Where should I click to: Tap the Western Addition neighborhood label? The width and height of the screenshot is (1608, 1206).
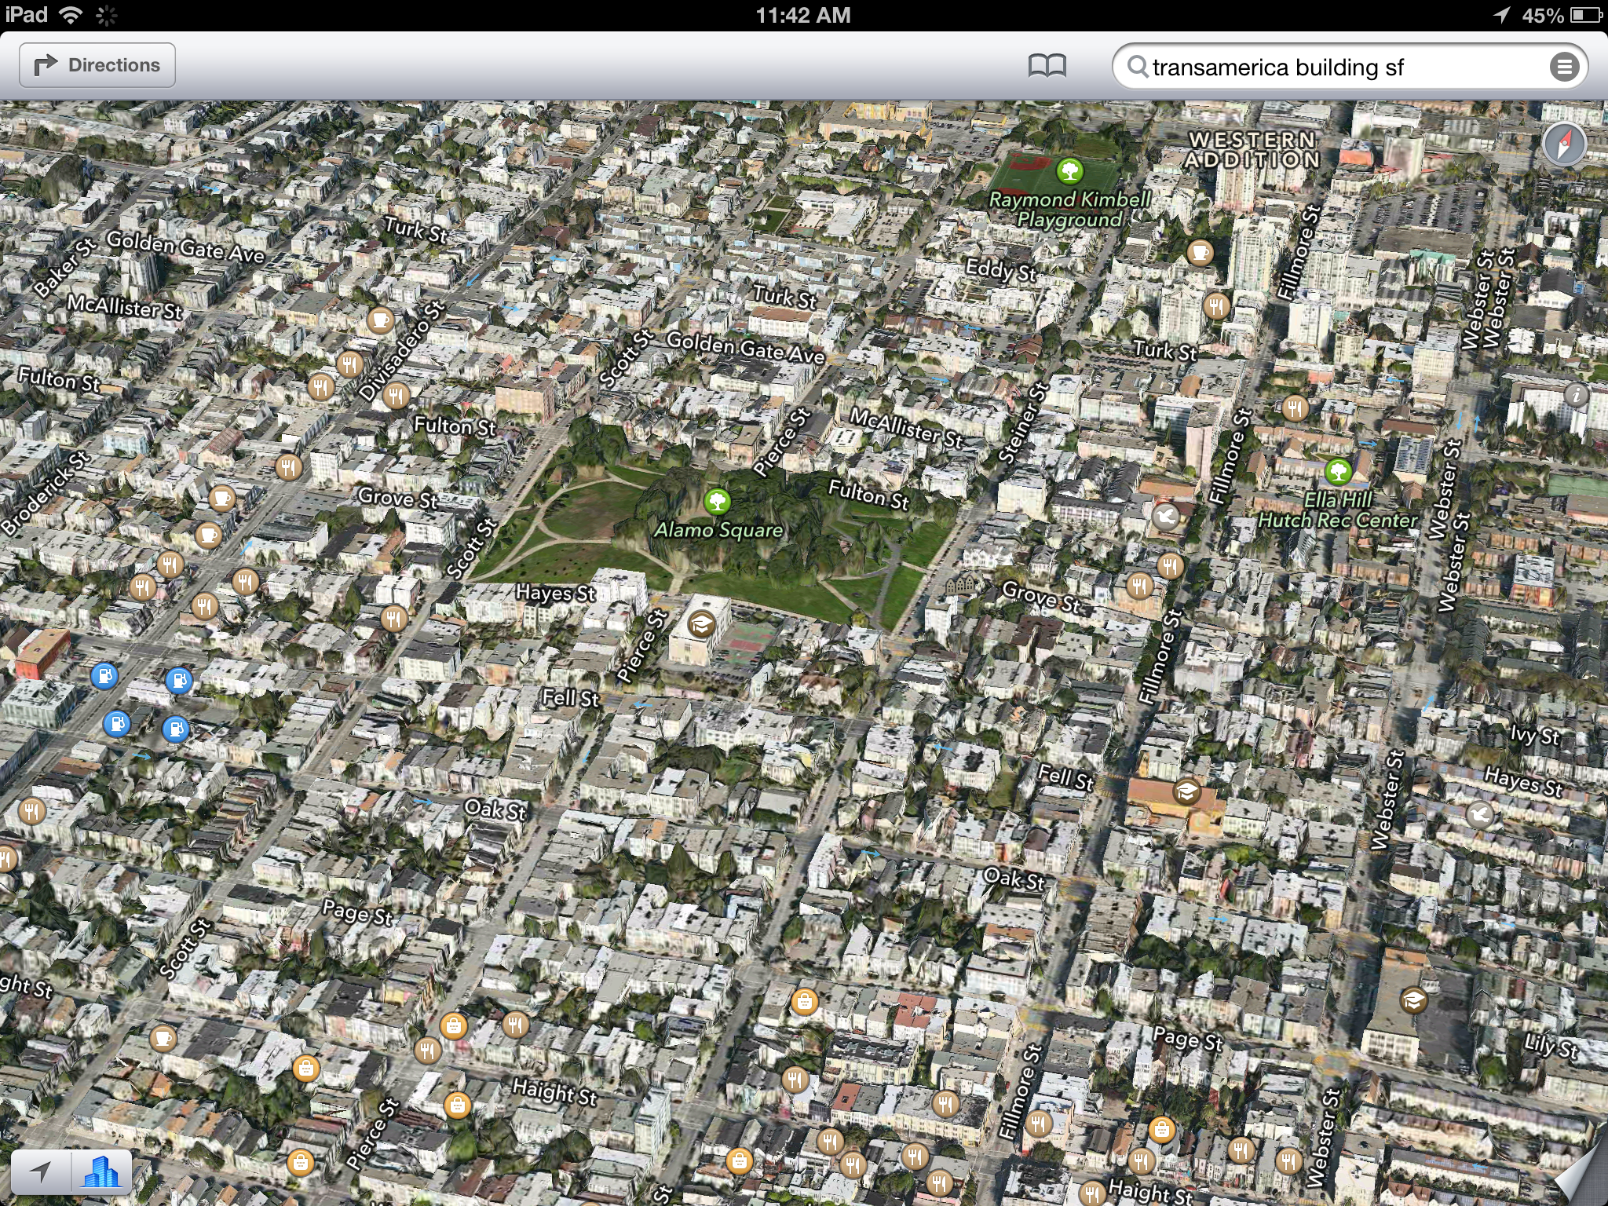tap(1253, 150)
